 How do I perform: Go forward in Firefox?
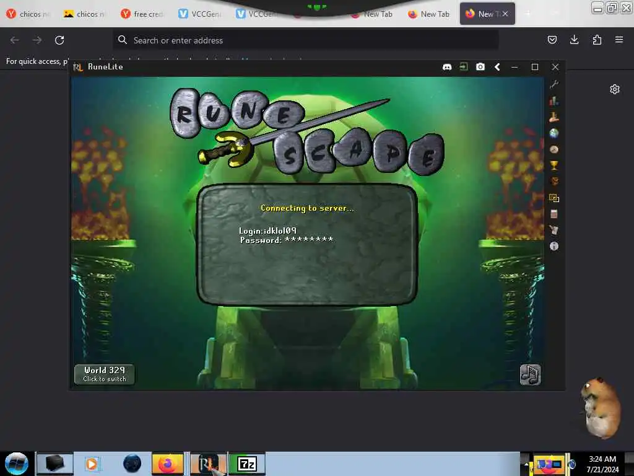(37, 40)
